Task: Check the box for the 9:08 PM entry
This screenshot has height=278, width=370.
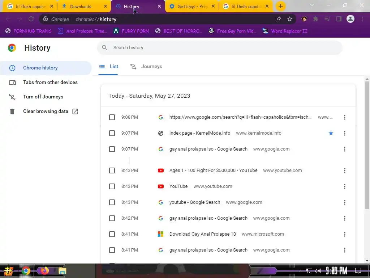Action: (x=112, y=117)
